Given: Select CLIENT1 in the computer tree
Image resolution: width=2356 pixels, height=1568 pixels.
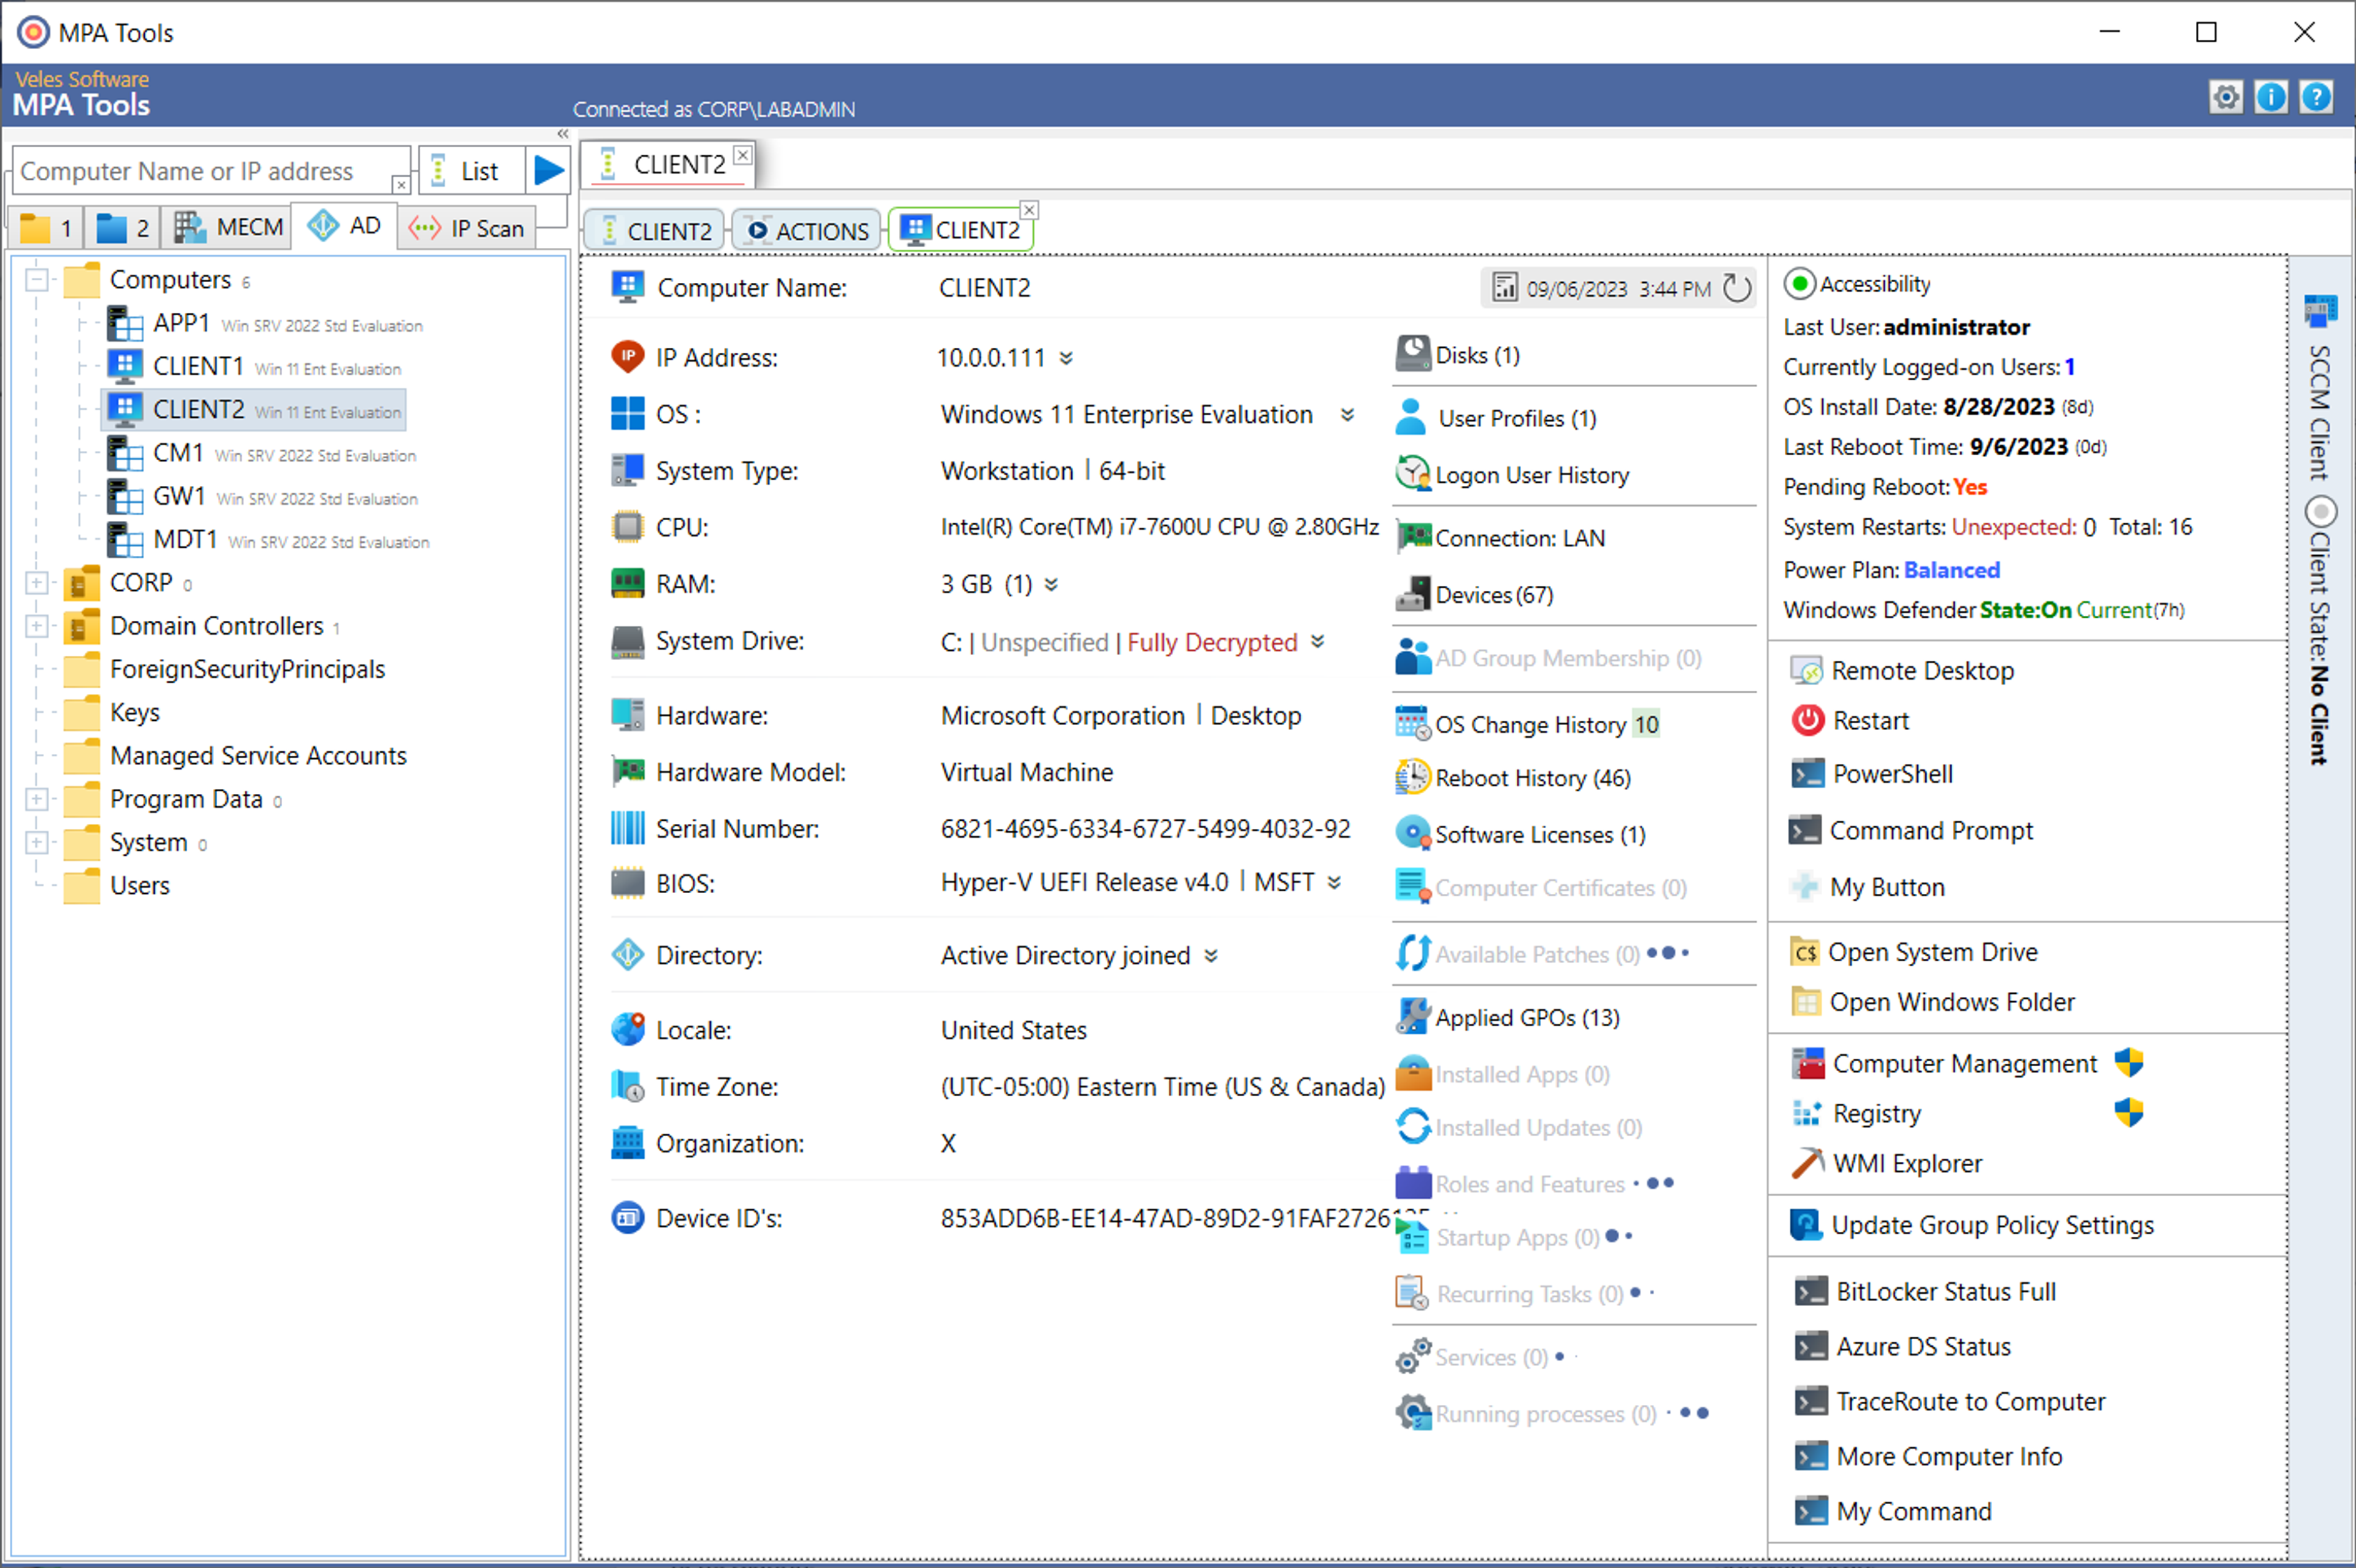Looking at the screenshot, I should coord(254,366).
